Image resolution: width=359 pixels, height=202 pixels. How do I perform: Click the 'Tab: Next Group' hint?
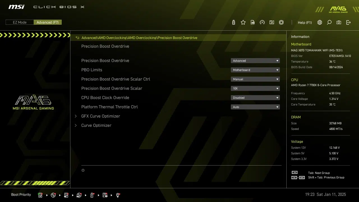(319, 173)
